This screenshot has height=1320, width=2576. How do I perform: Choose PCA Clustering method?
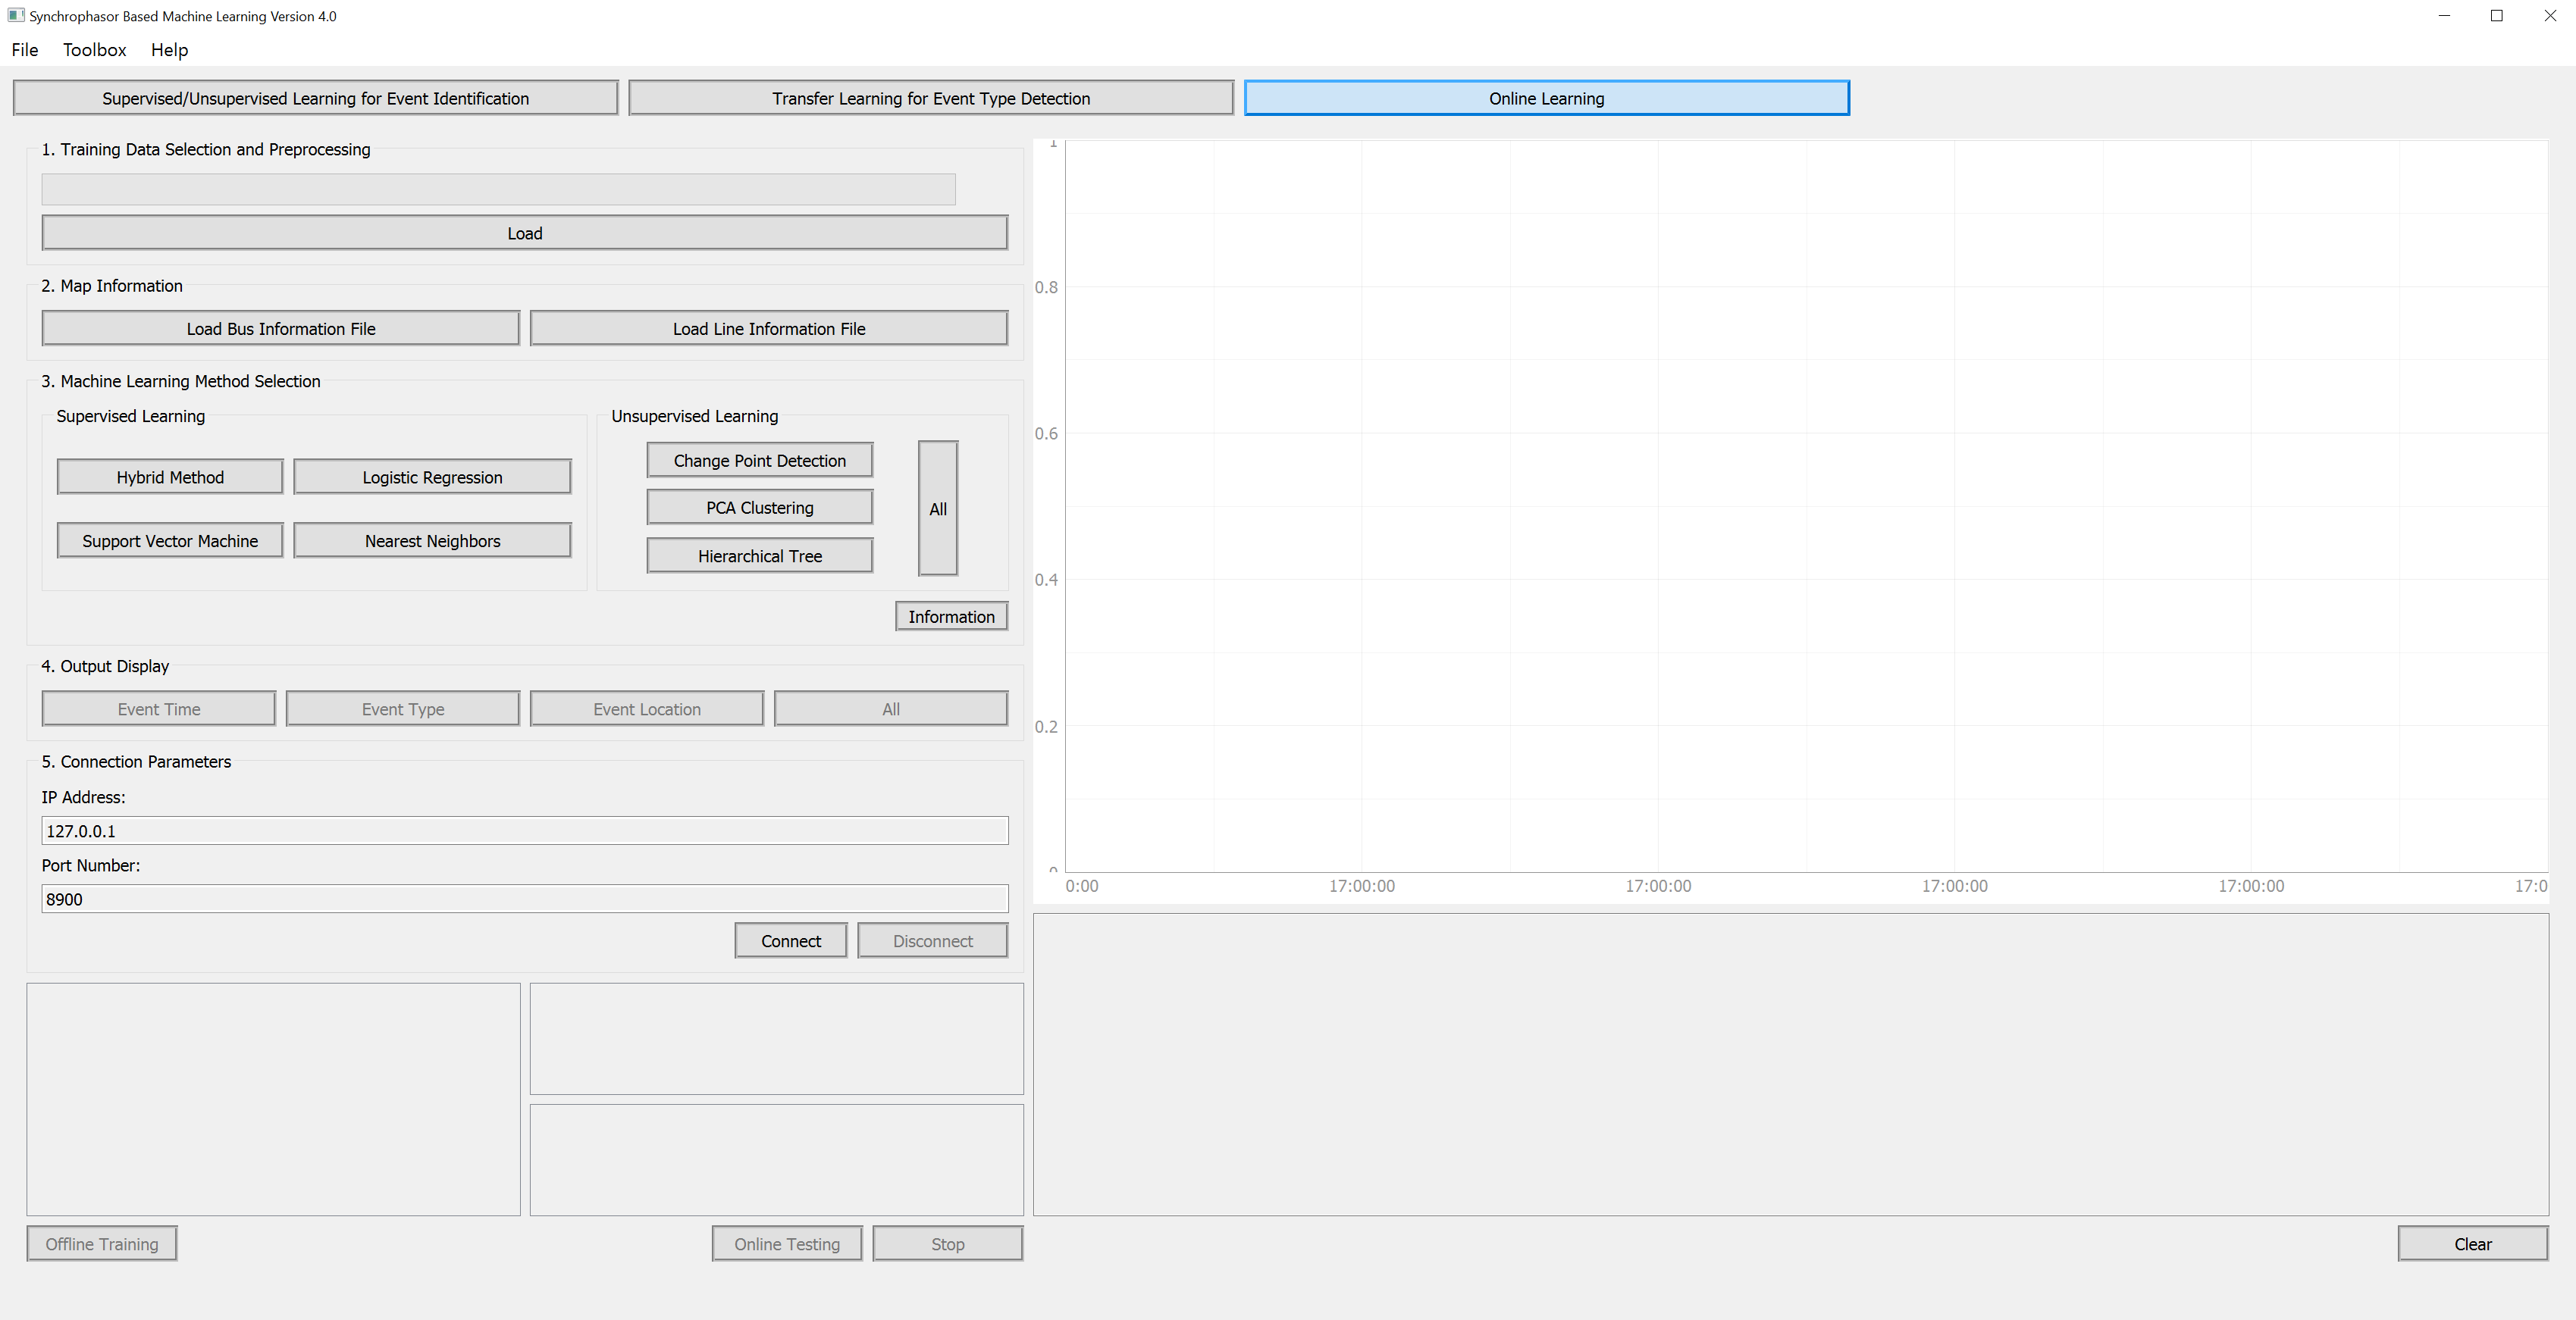[759, 508]
